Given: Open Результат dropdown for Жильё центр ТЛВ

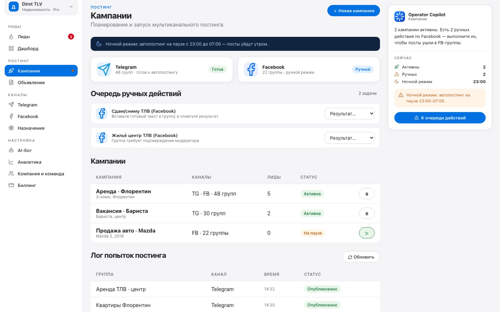Looking at the screenshot, I should [350, 138].
